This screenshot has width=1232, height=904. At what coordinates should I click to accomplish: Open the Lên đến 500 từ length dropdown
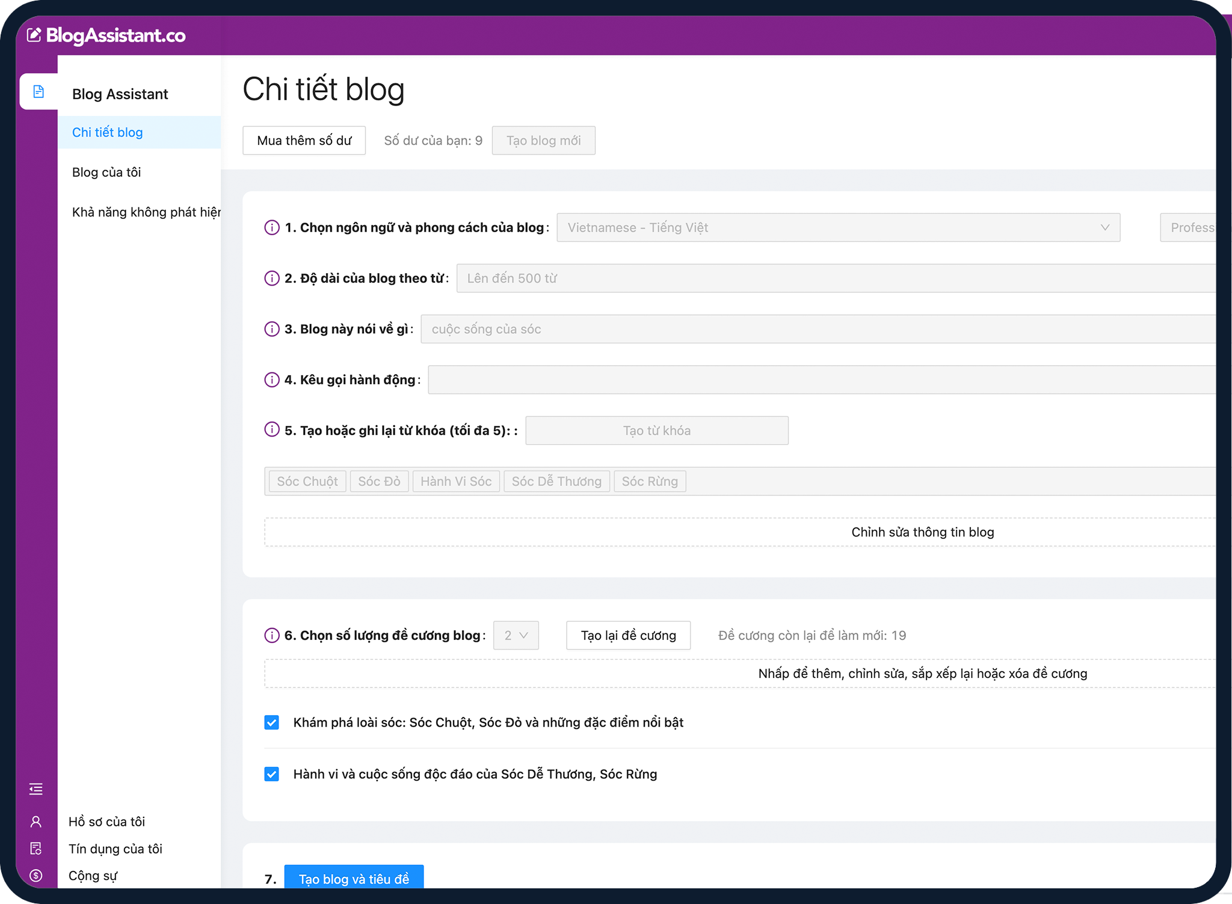(x=836, y=278)
